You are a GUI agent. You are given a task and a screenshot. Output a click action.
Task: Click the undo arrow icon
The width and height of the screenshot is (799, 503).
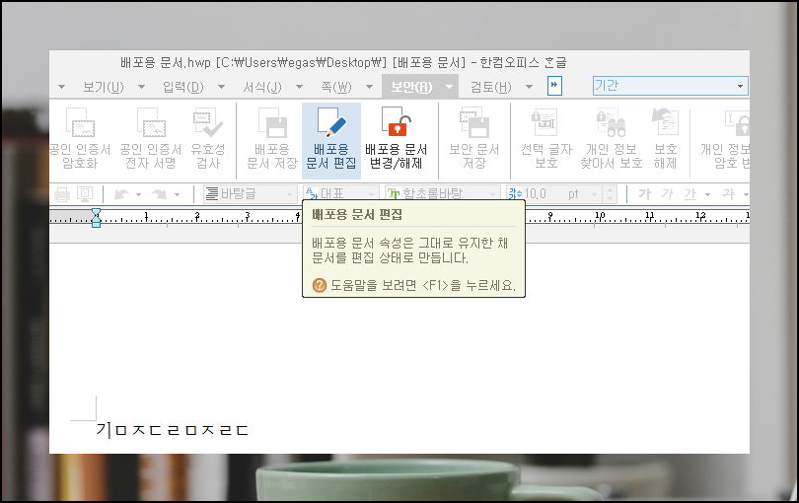coord(121,194)
